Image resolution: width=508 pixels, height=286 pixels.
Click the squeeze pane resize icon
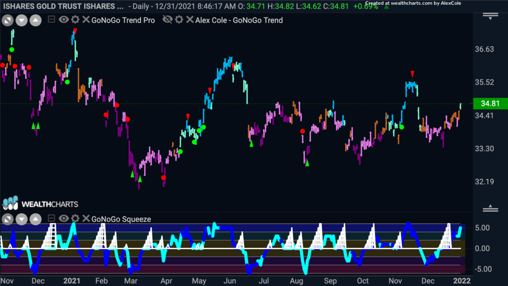pos(7,219)
